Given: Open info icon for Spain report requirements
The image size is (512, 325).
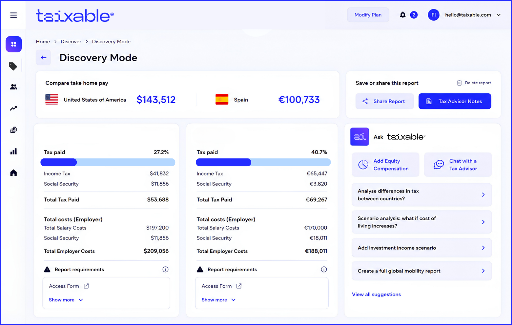Looking at the screenshot, I should [x=324, y=269].
